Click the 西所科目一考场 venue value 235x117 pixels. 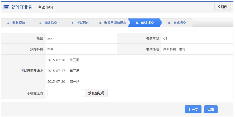coord(174,49)
